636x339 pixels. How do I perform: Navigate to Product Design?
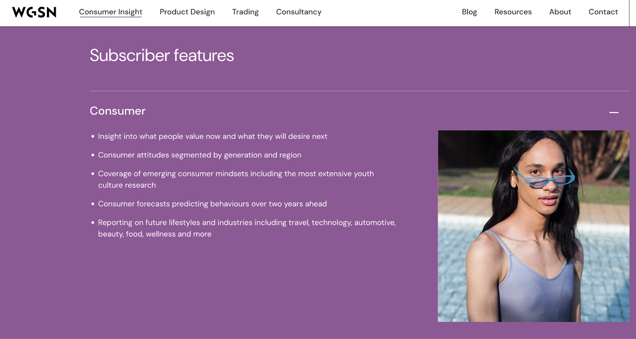tap(187, 12)
